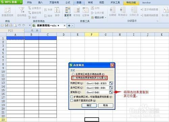Open the 视图 ribbon tab
The image size is (169, 122).
(x=102, y=2)
